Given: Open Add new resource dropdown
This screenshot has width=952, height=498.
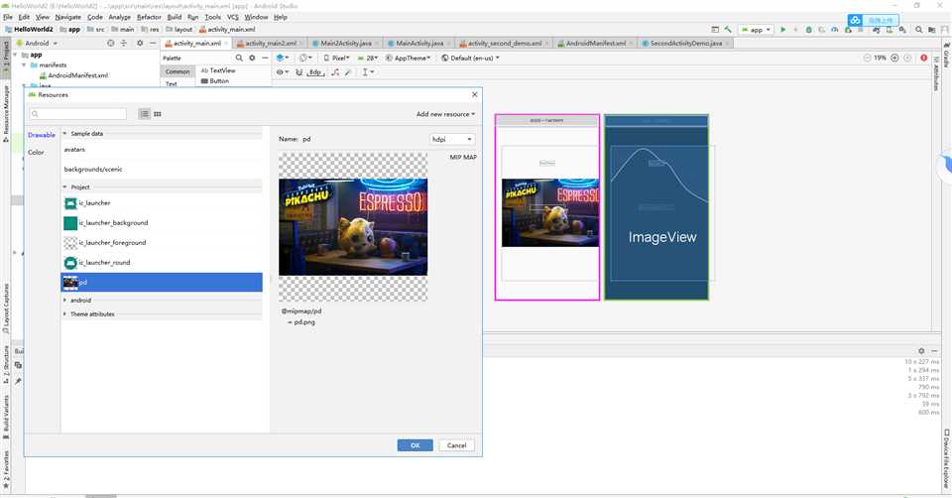Looking at the screenshot, I should [x=445, y=114].
